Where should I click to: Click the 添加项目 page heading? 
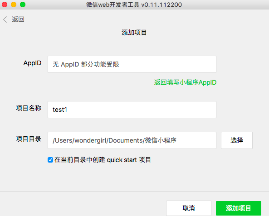tap(134, 32)
